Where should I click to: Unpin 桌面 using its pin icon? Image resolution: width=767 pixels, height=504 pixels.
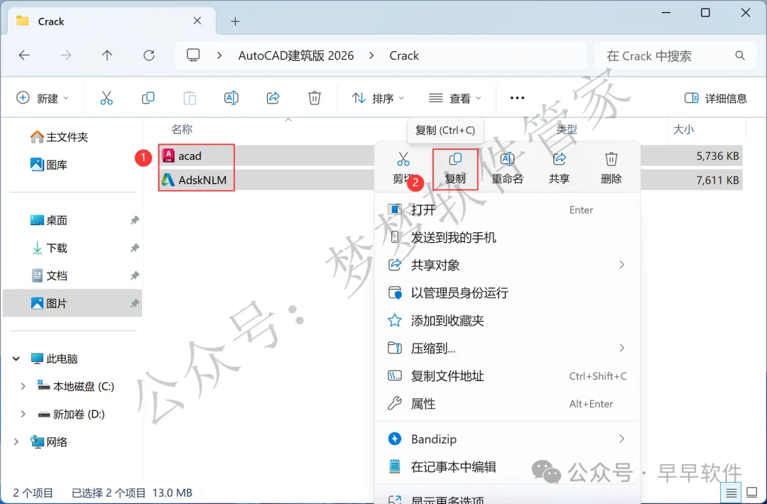tap(134, 221)
